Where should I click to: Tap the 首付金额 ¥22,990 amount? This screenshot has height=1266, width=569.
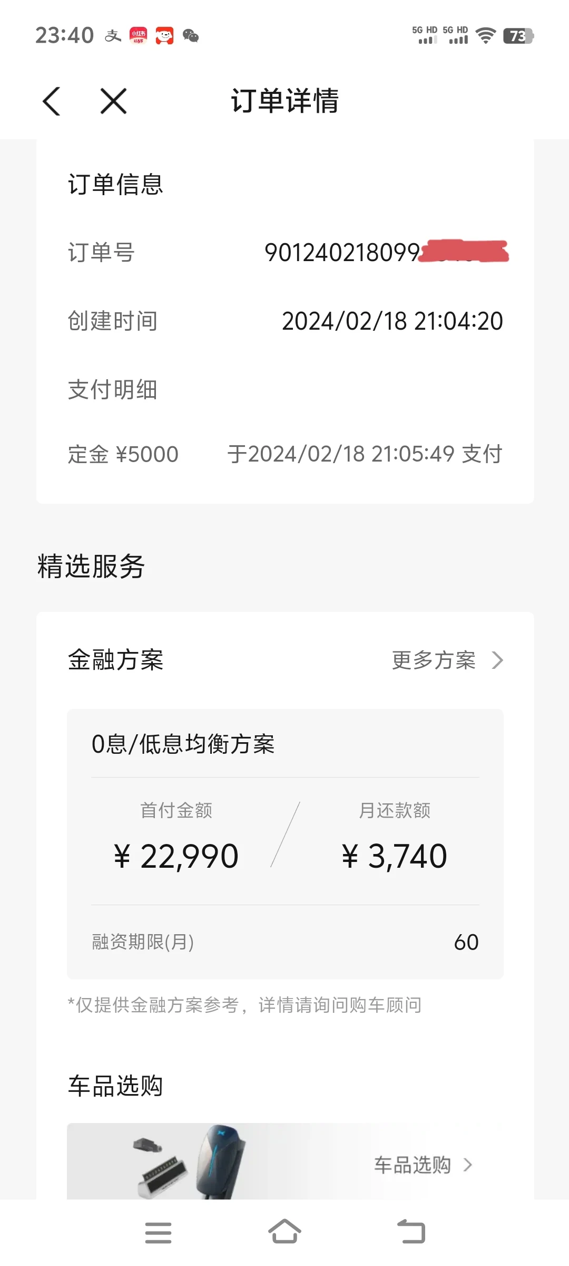tap(176, 856)
